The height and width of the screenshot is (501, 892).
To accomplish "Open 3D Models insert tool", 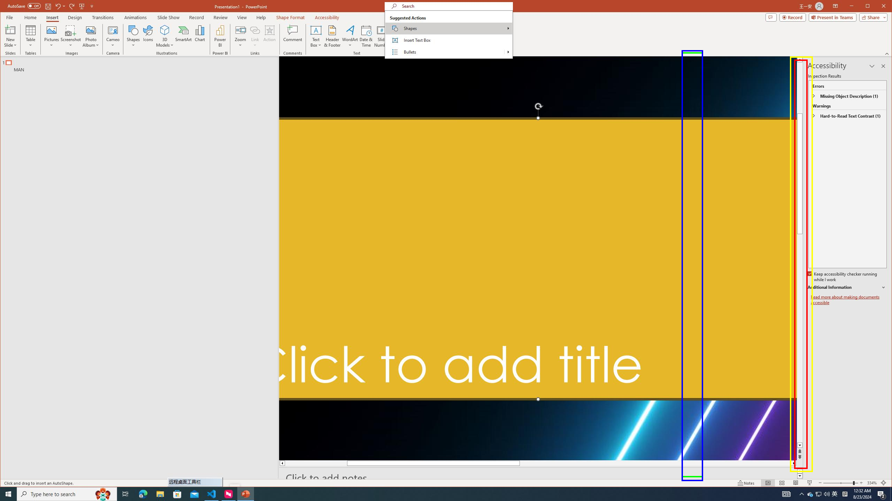I will (165, 36).
